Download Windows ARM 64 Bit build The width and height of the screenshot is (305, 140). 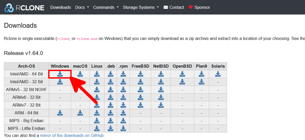(x=60, y=113)
